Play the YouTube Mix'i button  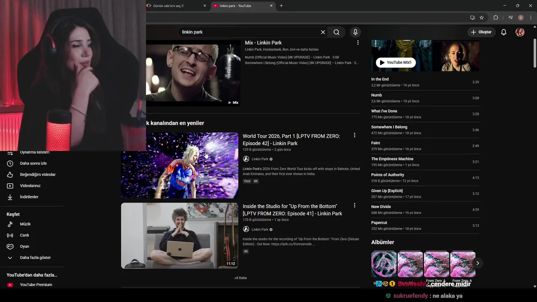coord(396,62)
